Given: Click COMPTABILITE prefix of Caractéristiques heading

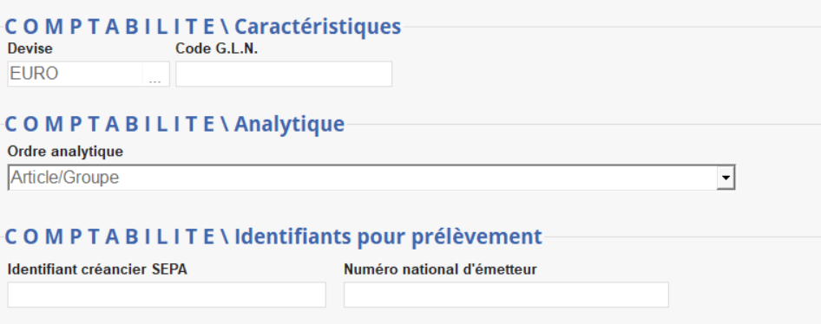Looking at the screenshot, I should click(110, 26).
